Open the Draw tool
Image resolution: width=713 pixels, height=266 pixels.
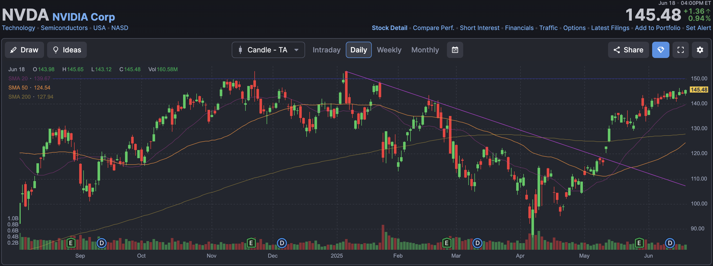(24, 50)
